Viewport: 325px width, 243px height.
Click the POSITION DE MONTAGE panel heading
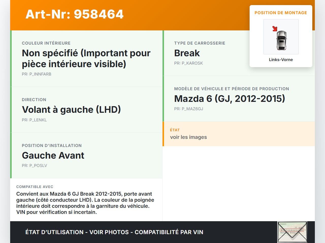coord(281,13)
